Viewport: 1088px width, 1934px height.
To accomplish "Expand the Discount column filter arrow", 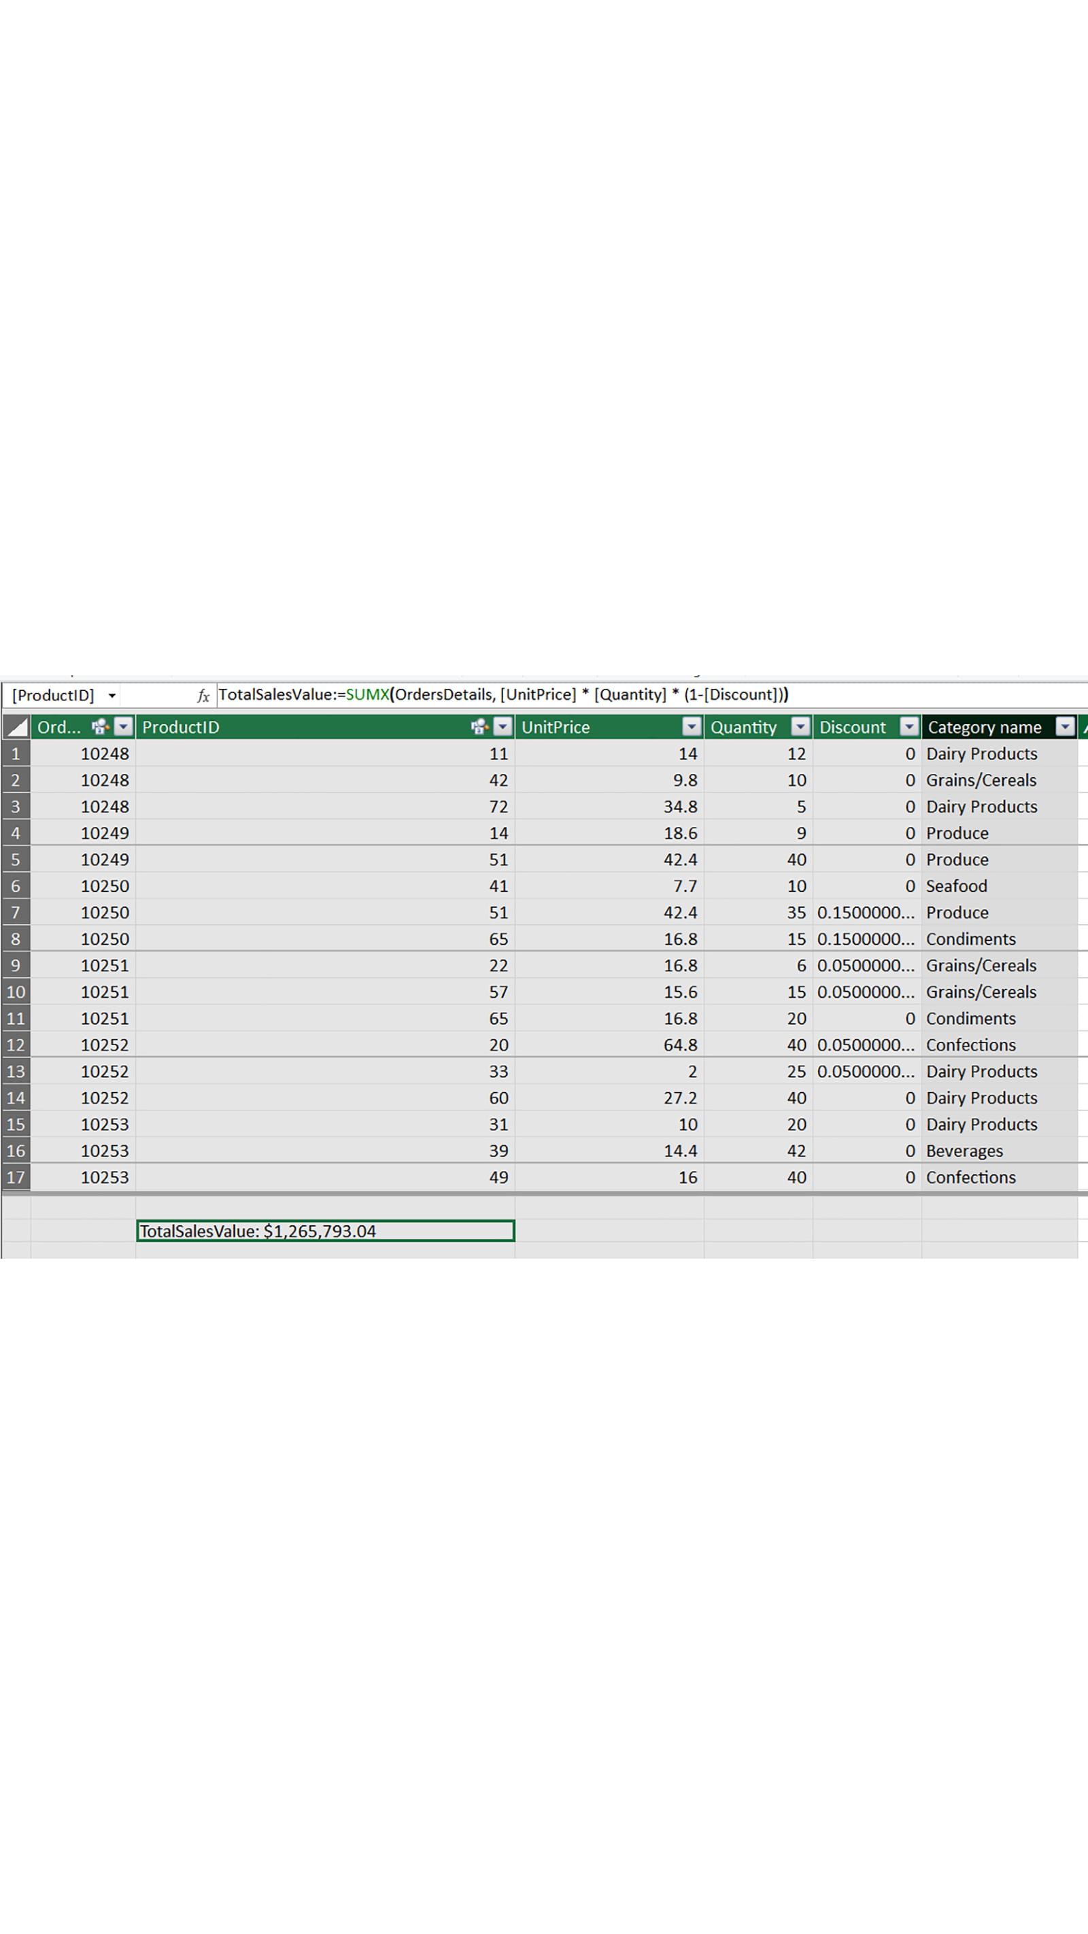I will click(908, 727).
